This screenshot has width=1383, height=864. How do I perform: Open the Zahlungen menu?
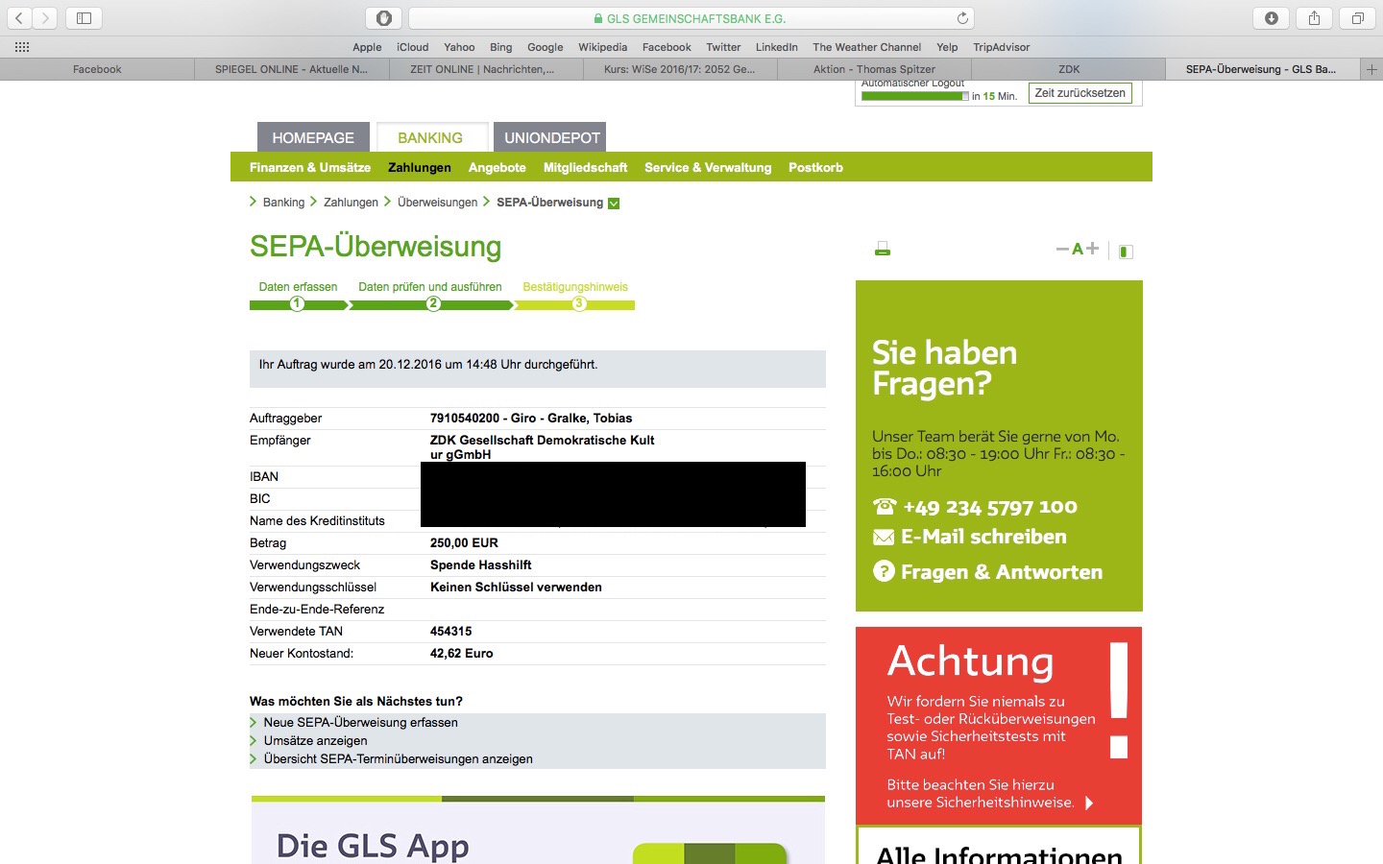pyautogui.click(x=420, y=167)
